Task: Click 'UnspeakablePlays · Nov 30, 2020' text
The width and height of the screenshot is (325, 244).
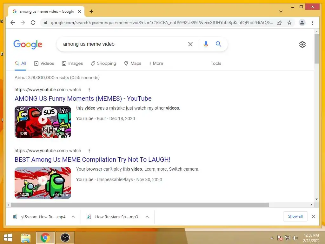Action: pos(129,180)
